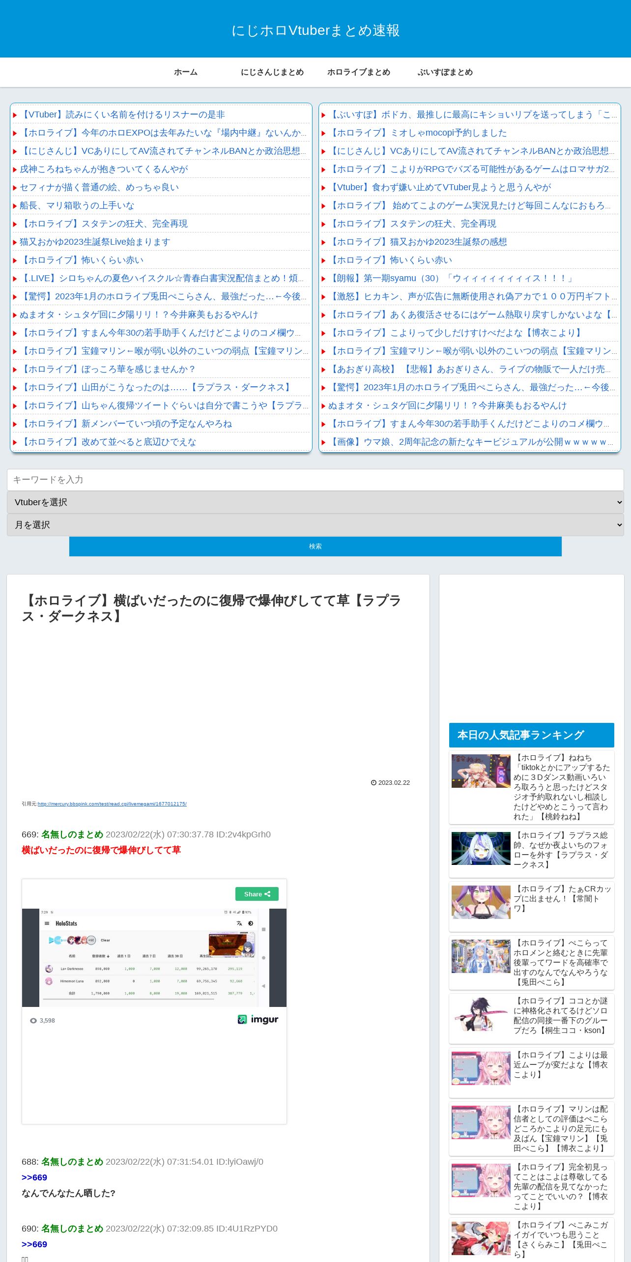
Task: Open 【朗報】第一期syamu（30） link
Action: pos(451,278)
